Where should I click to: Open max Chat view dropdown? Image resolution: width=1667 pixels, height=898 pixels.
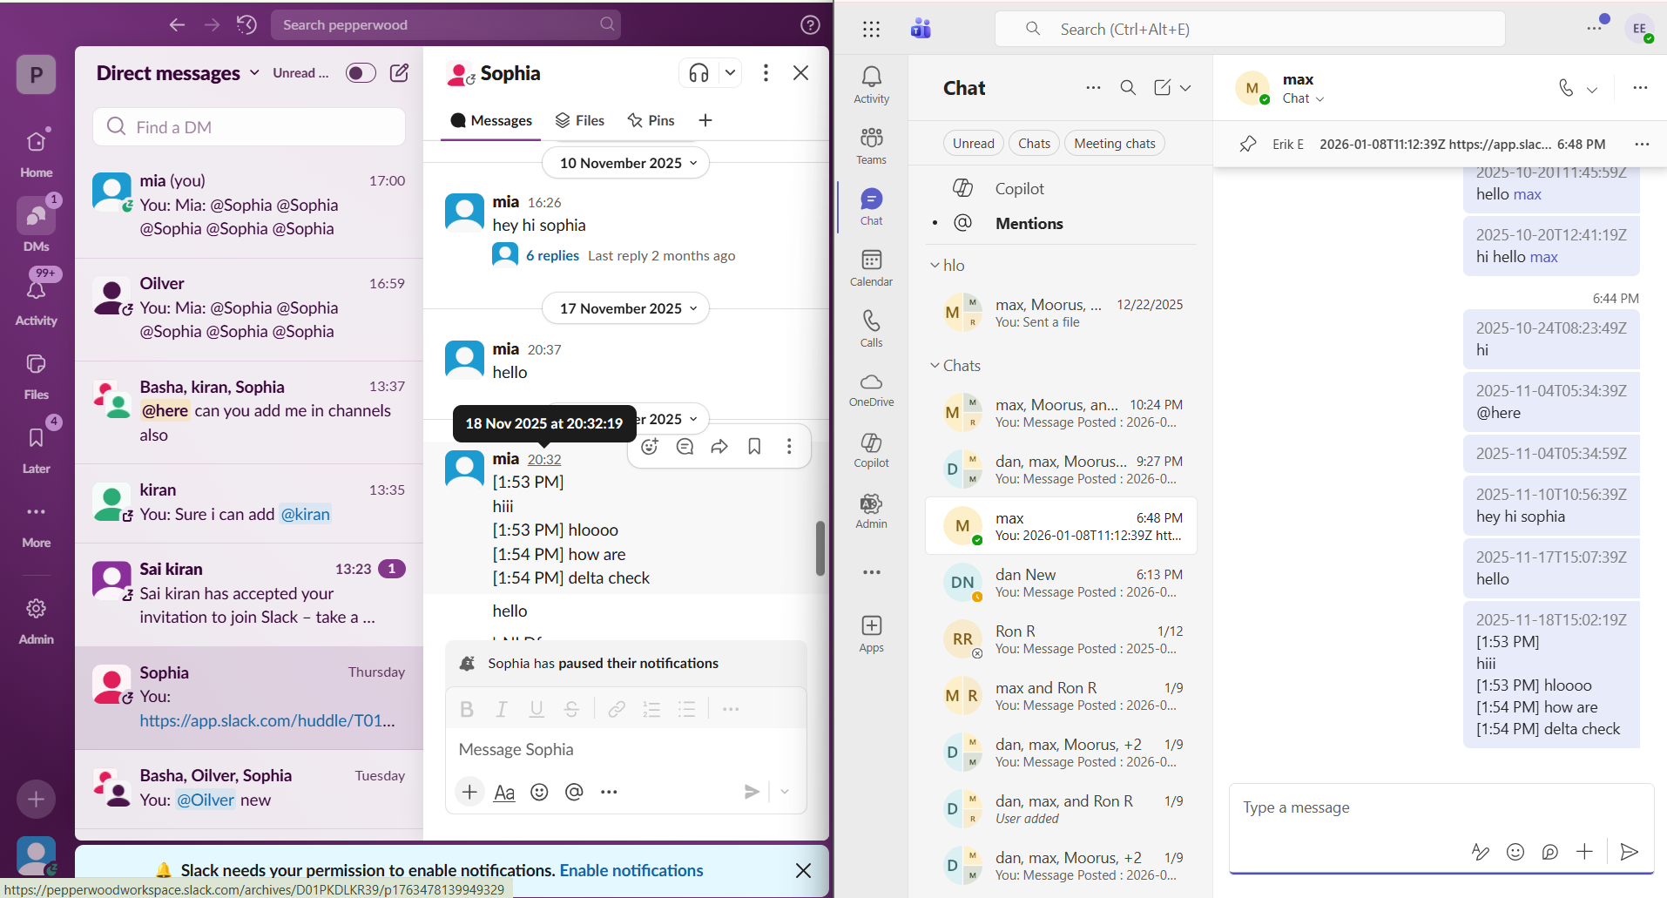pos(1303,98)
